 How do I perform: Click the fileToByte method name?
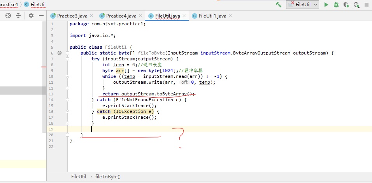(151, 53)
